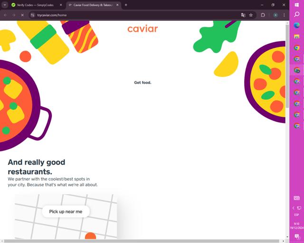Go back to previous page

coord(5,15)
